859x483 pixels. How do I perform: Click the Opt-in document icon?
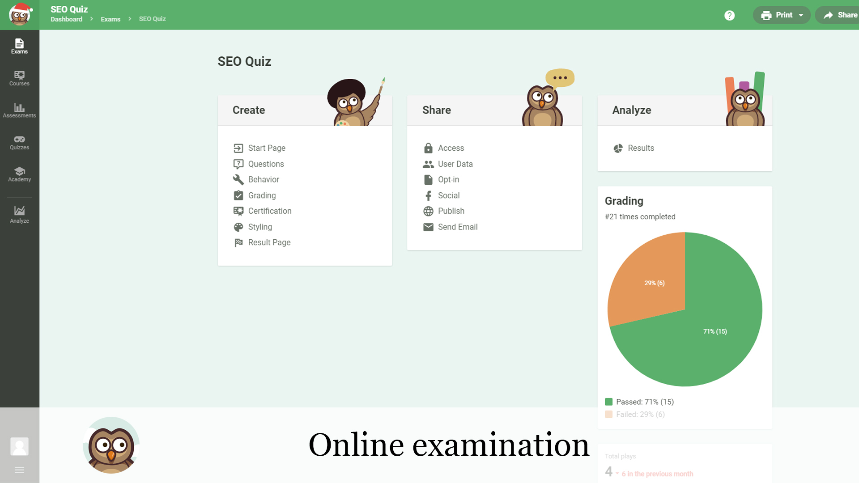pos(428,180)
